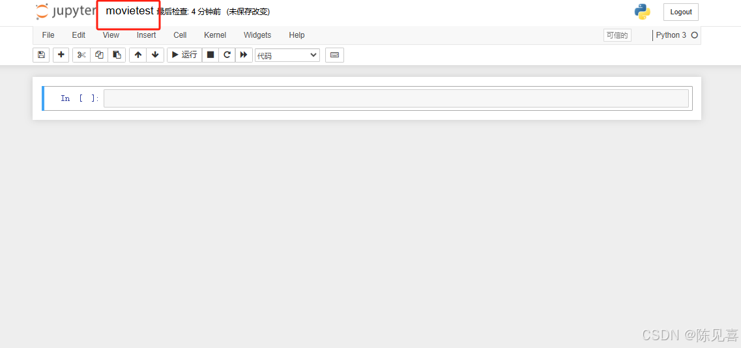
Task: Paste cells below icon
Action: (117, 55)
